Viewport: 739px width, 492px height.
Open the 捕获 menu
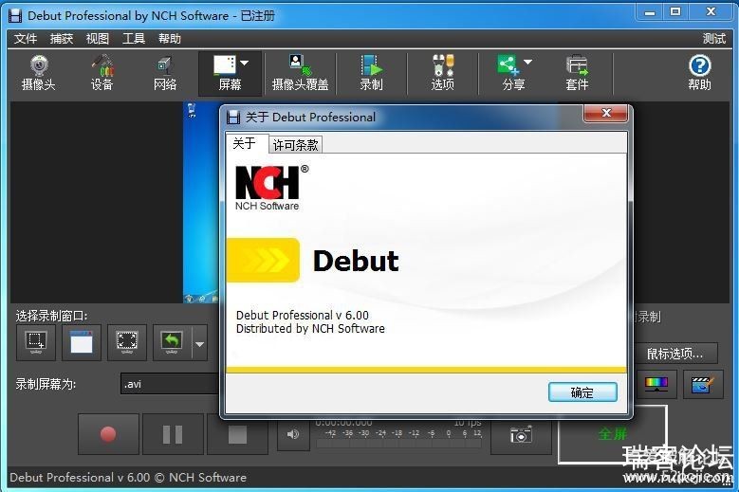62,38
